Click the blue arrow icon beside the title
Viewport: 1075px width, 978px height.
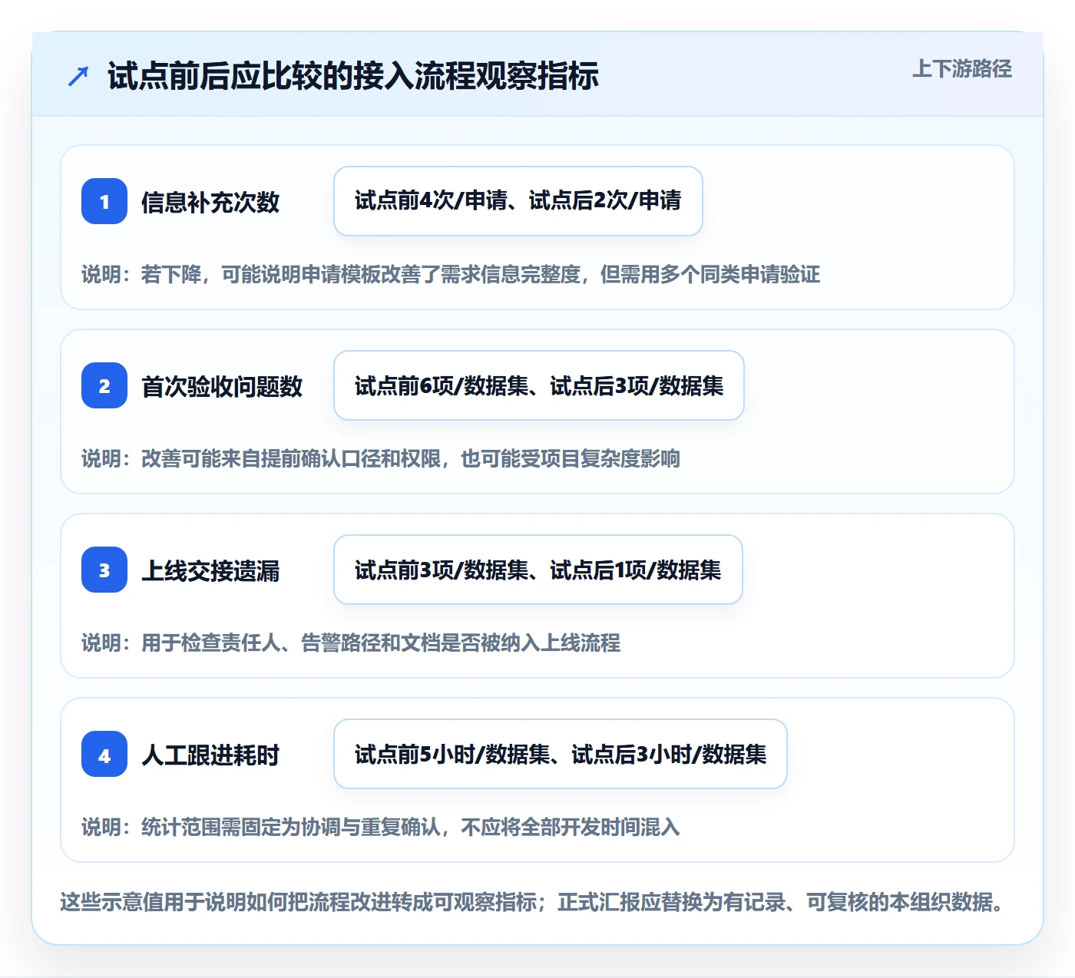pos(78,76)
